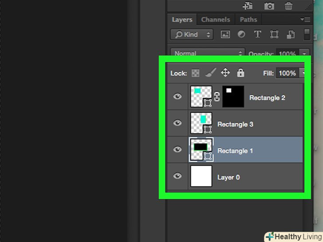Filter for pixel layers icon

coord(225,35)
